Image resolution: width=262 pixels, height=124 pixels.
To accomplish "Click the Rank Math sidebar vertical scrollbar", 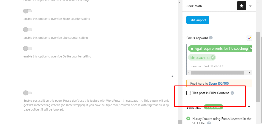I will click(x=258, y=67).
